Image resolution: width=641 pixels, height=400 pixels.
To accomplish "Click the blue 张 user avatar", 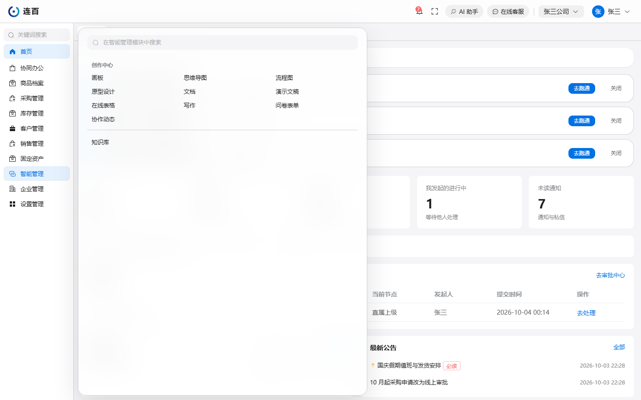I will tap(598, 12).
